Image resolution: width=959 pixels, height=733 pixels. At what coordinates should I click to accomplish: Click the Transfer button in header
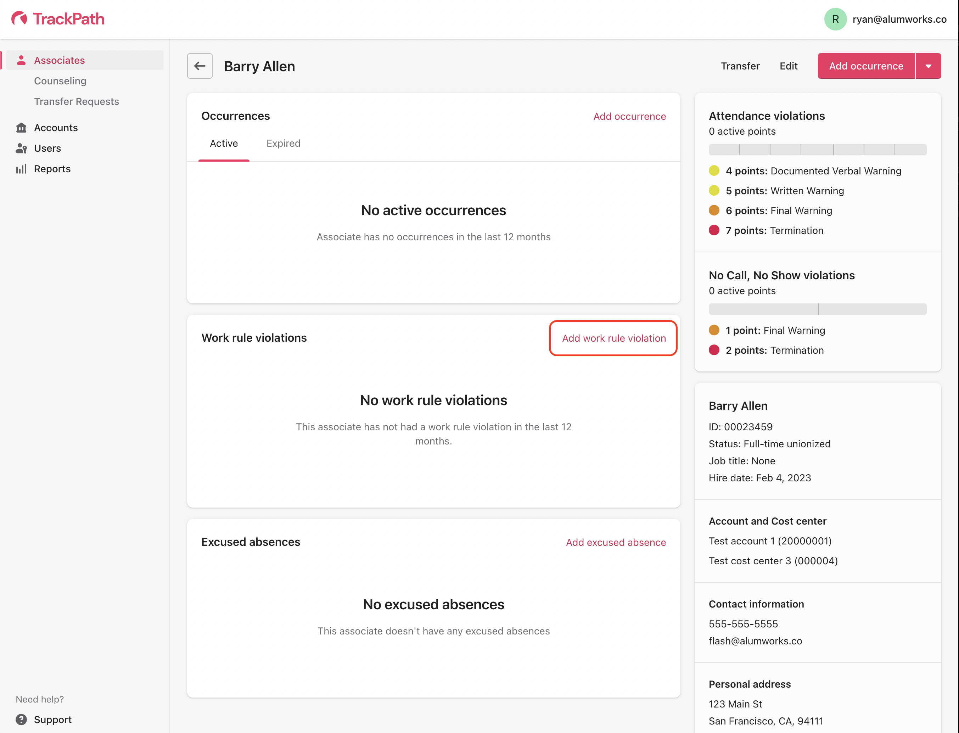740,66
